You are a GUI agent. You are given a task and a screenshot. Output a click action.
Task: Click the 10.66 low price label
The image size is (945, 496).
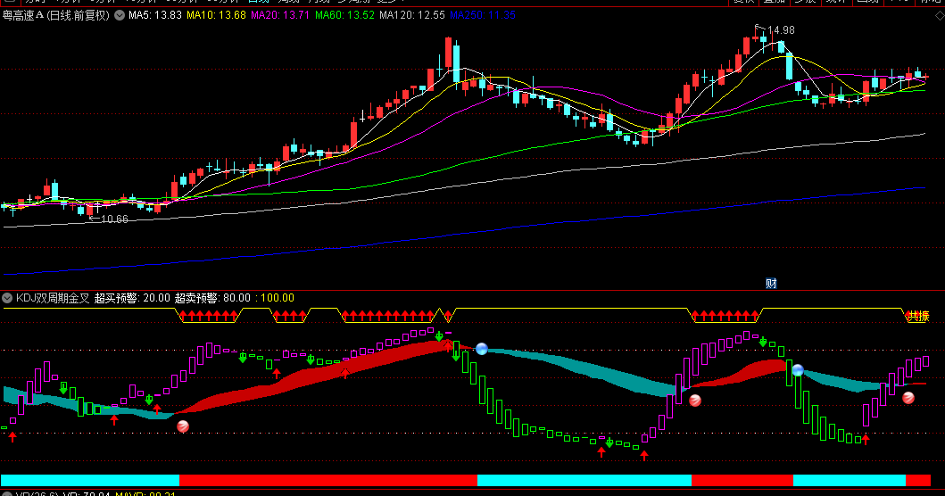[114, 219]
